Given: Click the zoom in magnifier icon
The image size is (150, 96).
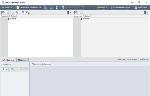Looking at the screenshot, I should (x=23, y=12).
